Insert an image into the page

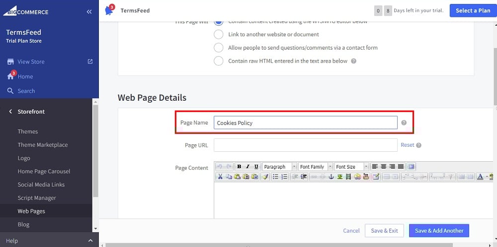click(x=340, y=177)
